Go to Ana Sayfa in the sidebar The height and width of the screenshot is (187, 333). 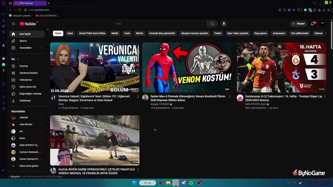pyautogui.click(x=27, y=34)
